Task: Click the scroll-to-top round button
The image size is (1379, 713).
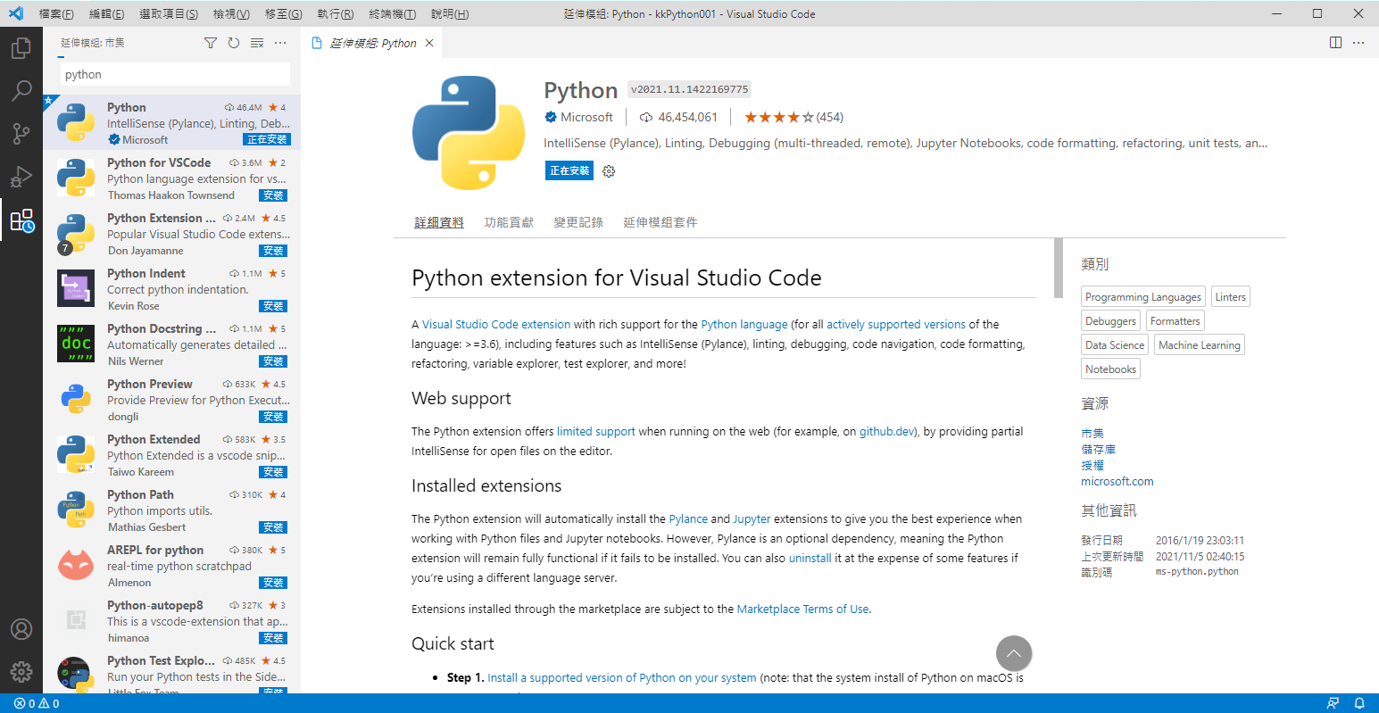Action: point(1014,653)
